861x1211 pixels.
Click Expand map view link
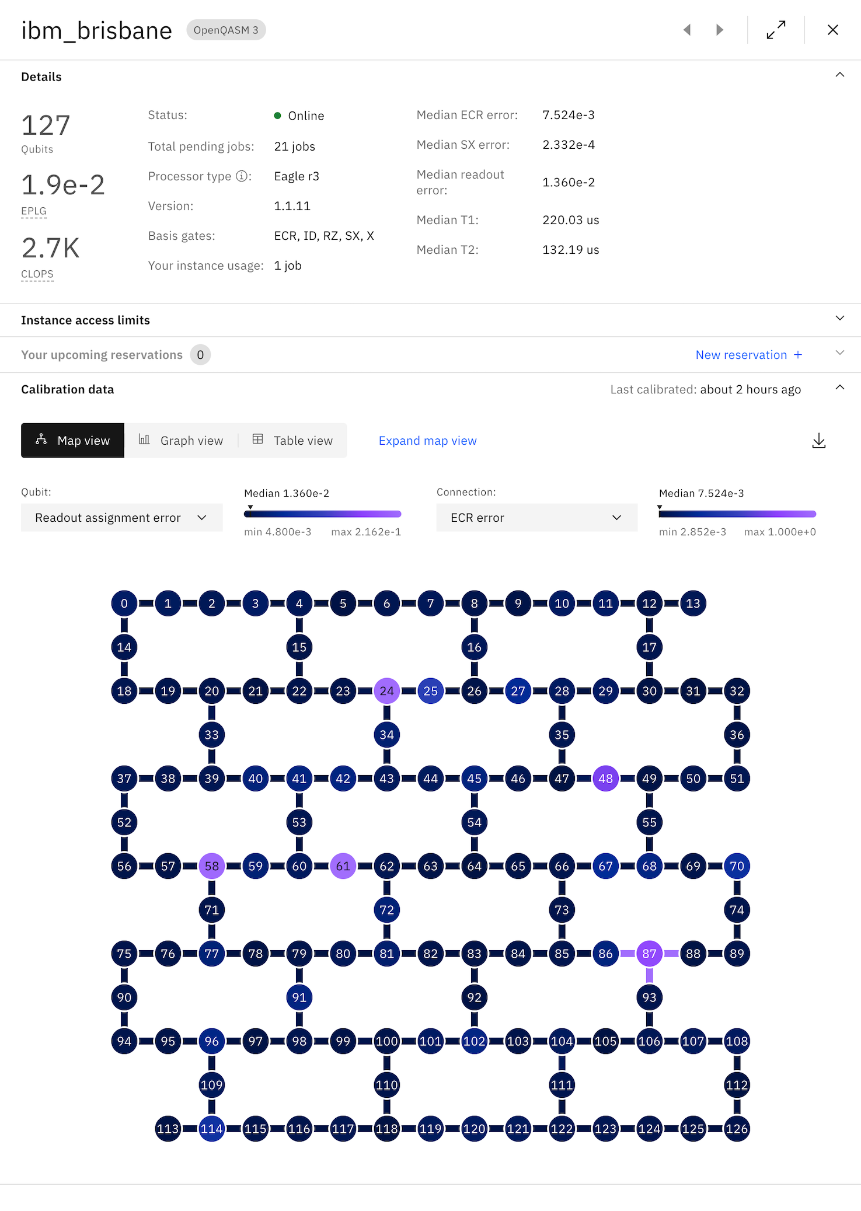click(428, 441)
